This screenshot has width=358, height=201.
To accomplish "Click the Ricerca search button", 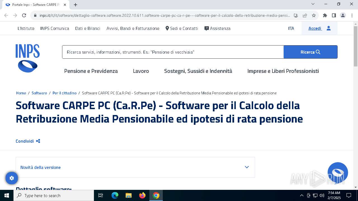I will (x=310, y=52).
